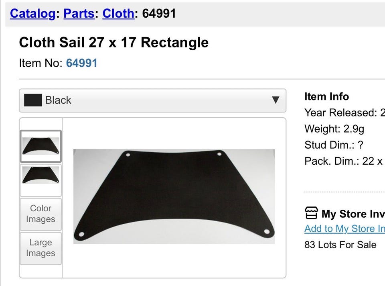Open the Parts breadcrumb link
385x286 pixels.
79,13
